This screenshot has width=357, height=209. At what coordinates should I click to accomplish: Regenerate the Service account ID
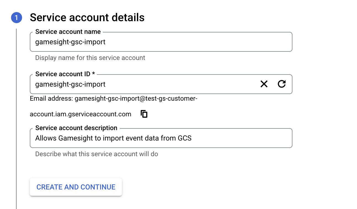(281, 84)
